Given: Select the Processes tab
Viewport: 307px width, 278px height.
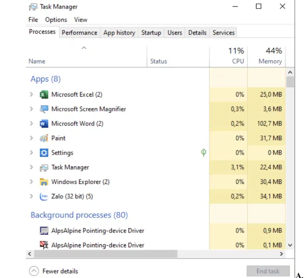Looking at the screenshot, I should (42, 32).
